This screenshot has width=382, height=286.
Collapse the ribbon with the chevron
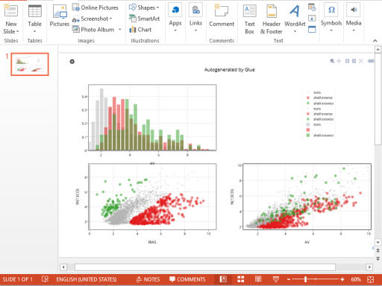click(x=375, y=41)
